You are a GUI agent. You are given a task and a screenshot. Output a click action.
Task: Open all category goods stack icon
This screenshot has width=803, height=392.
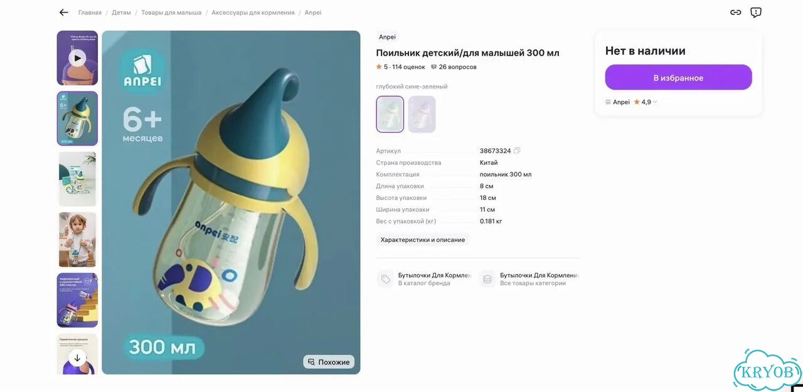[487, 279]
